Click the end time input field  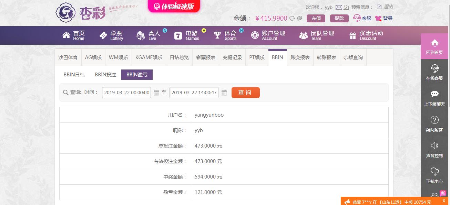(x=194, y=93)
